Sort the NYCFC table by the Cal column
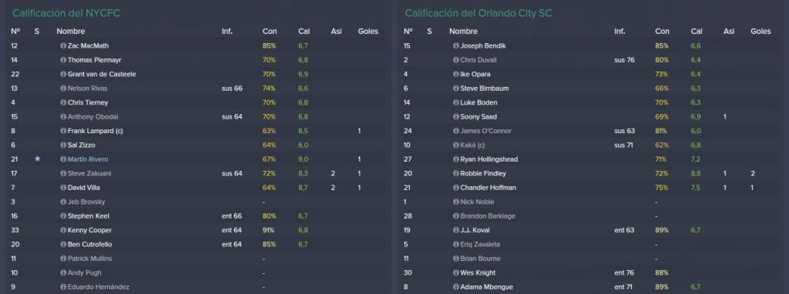 click(304, 31)
